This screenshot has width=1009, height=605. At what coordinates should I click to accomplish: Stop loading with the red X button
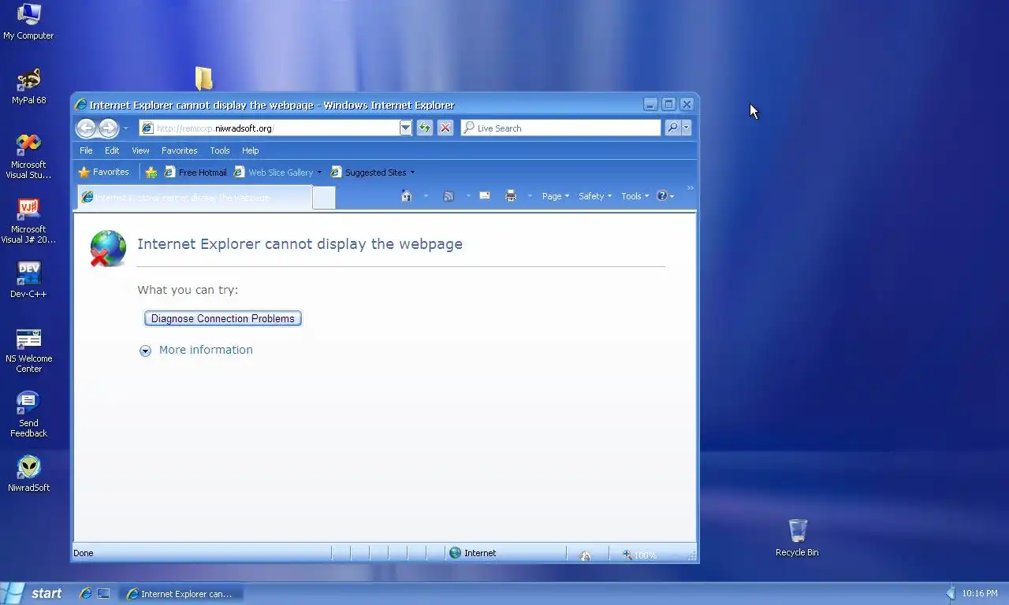445,128
